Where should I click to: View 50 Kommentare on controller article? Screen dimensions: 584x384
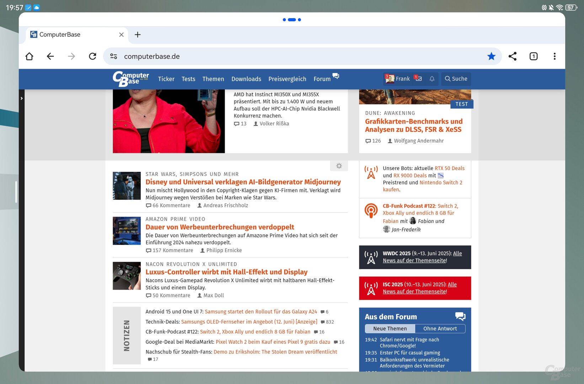pyautogui.click(x=168, y=295)
